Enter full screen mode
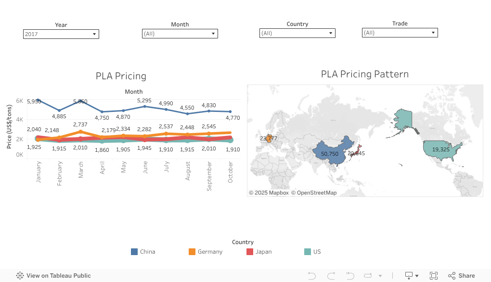The height and width of the screenshot is (282, 491). click(434, 276)
